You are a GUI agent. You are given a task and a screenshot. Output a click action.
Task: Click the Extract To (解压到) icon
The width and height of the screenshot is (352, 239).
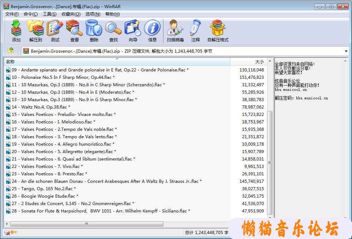tap(35, 30)
